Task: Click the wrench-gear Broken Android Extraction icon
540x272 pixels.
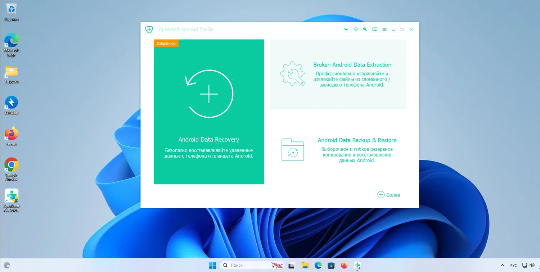Action: click(292, 74)
